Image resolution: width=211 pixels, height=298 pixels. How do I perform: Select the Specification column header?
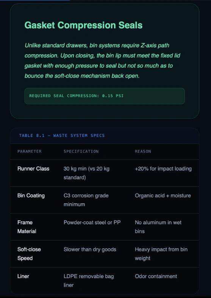point(81,152)
